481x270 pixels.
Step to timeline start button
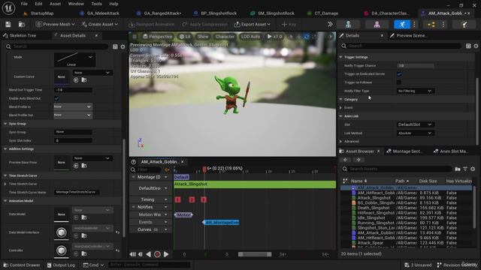tap(132, 254)
